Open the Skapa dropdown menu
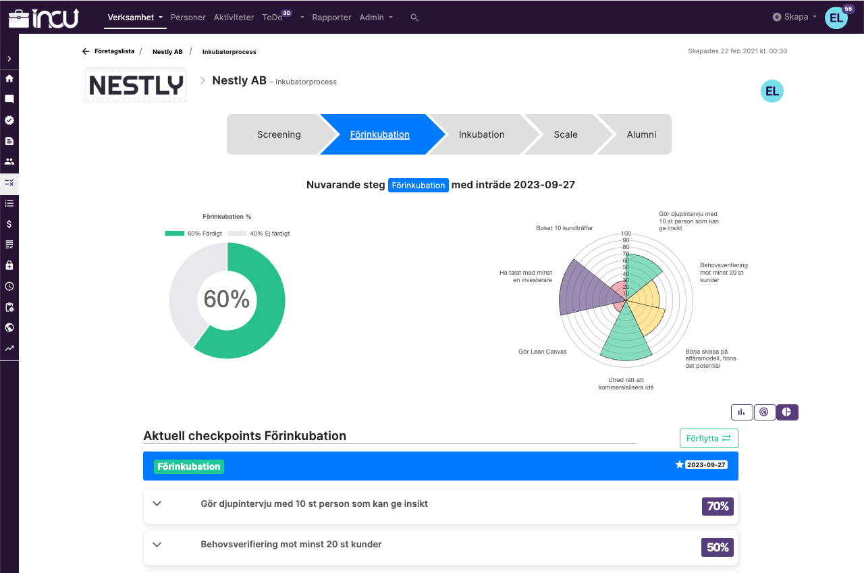The image size is (864, 573). (x=795, y=17)
